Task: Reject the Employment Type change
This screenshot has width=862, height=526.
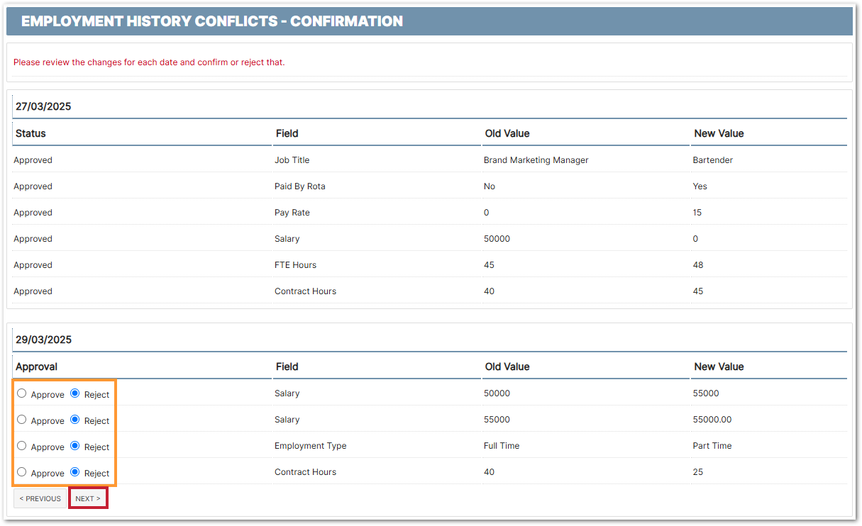Action: 75,446
